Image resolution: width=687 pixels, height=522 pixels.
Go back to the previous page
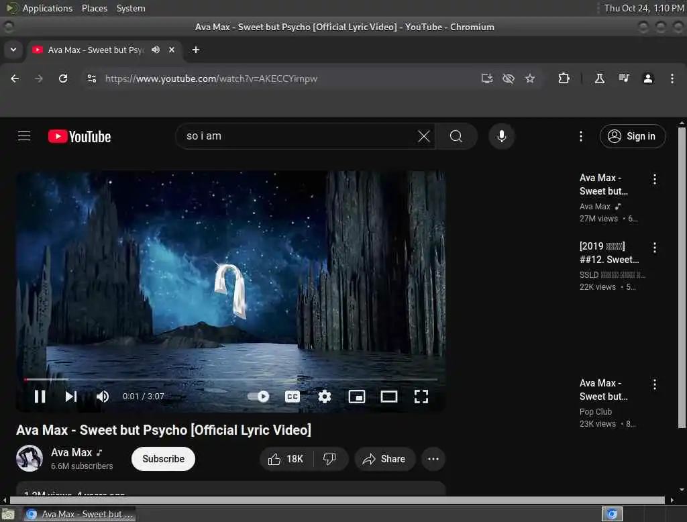tap(15, 79)
